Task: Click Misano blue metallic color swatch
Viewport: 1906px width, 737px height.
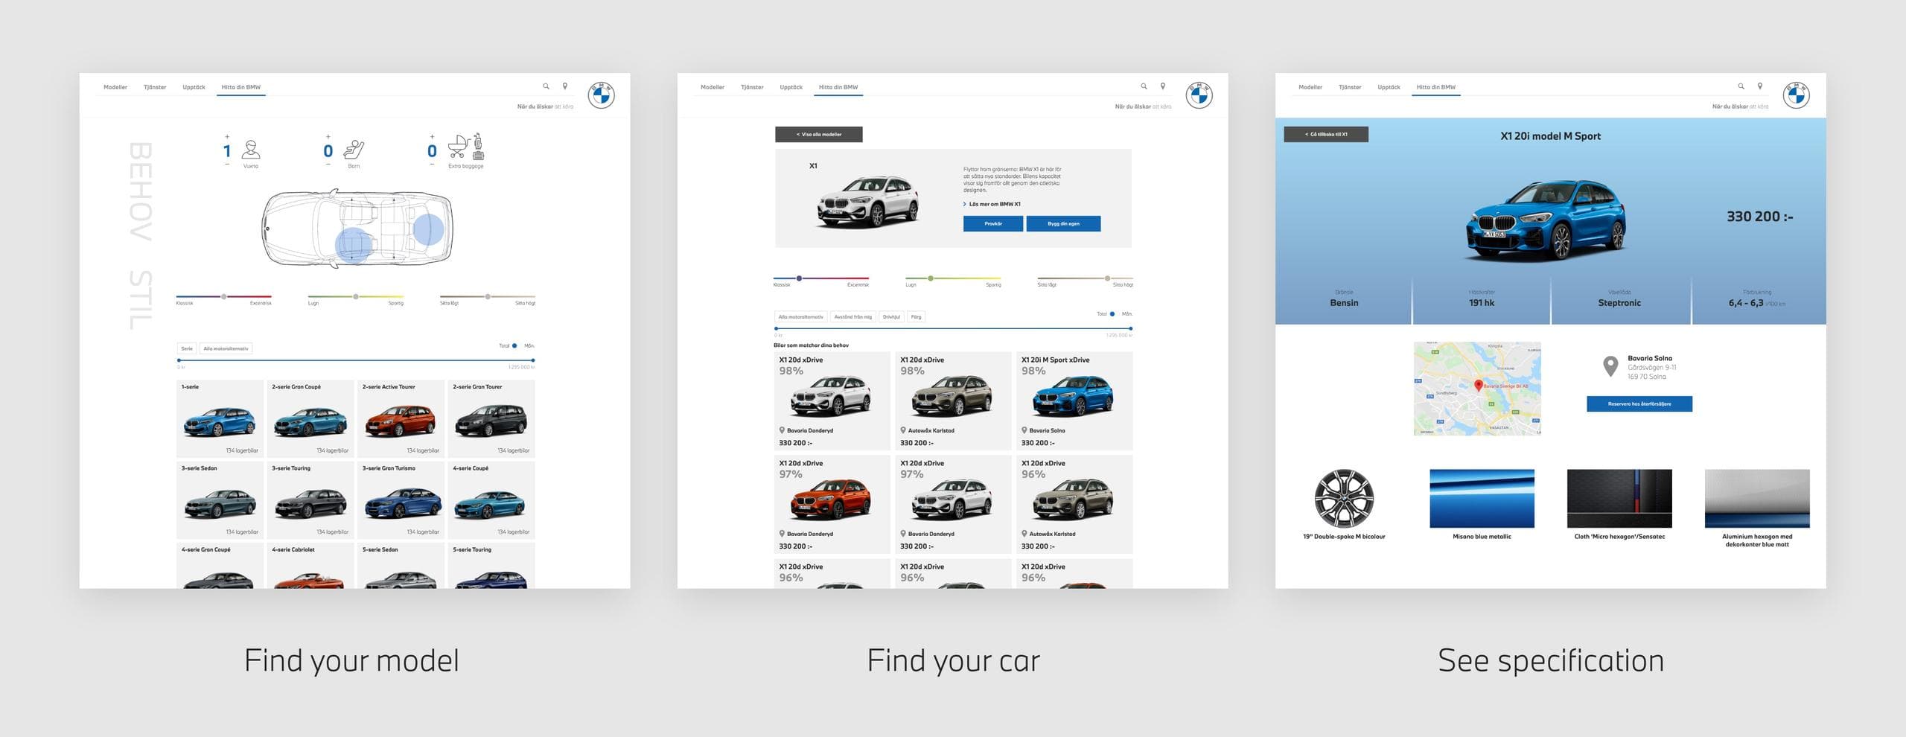Action: [1482, 499]
